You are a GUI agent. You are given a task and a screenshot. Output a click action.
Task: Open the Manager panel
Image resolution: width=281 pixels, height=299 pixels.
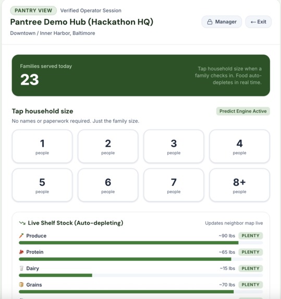click(x=222, y=22)
